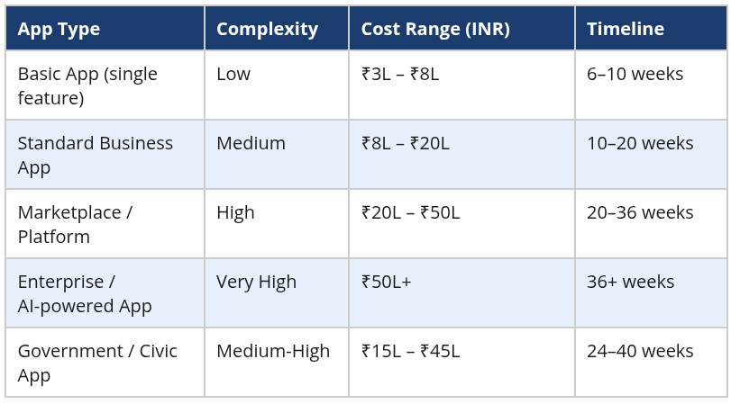This screenshot has height=404, width=731.
Task: Click the 6–10 weeks timeline cell
Action: (x=635, y=74)
